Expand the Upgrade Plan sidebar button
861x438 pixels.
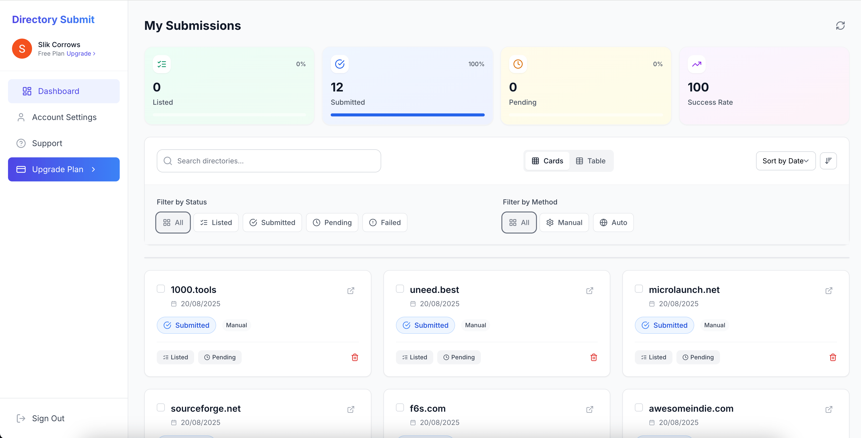64,170
